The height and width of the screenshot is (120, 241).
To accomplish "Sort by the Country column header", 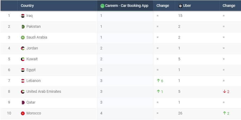I will pos(27,6).
